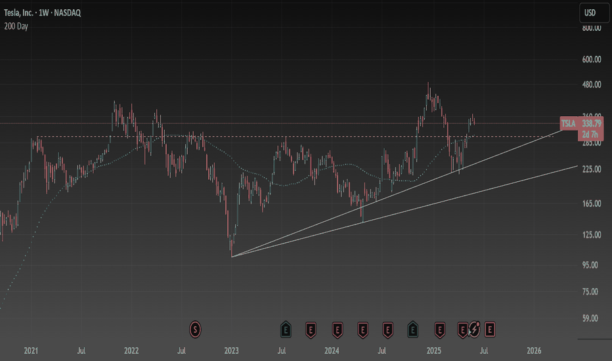Select the 200 Day indicator legend

click(16, 26)
